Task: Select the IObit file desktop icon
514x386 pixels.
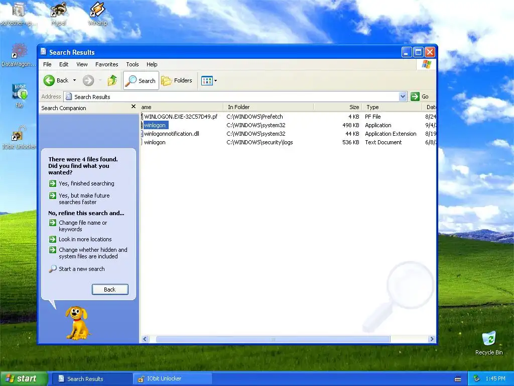Action: pyautogui.click(x=20, y=95)
